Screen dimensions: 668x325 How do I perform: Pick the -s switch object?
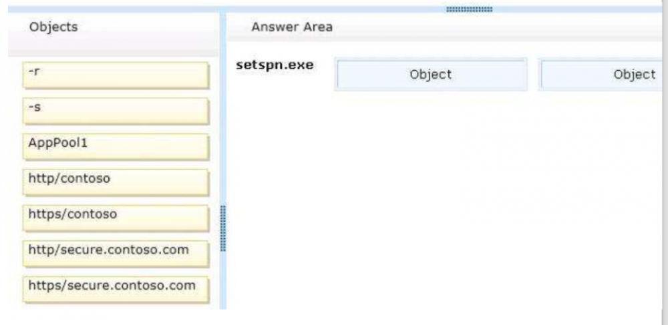click(115, 110)
